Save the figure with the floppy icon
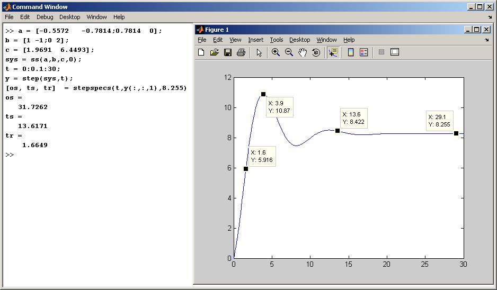This screenshot has width=497, height=290. 228,52
